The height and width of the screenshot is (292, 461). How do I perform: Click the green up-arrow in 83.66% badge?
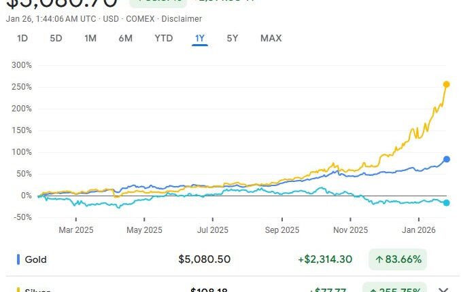(x=378, y=259)
